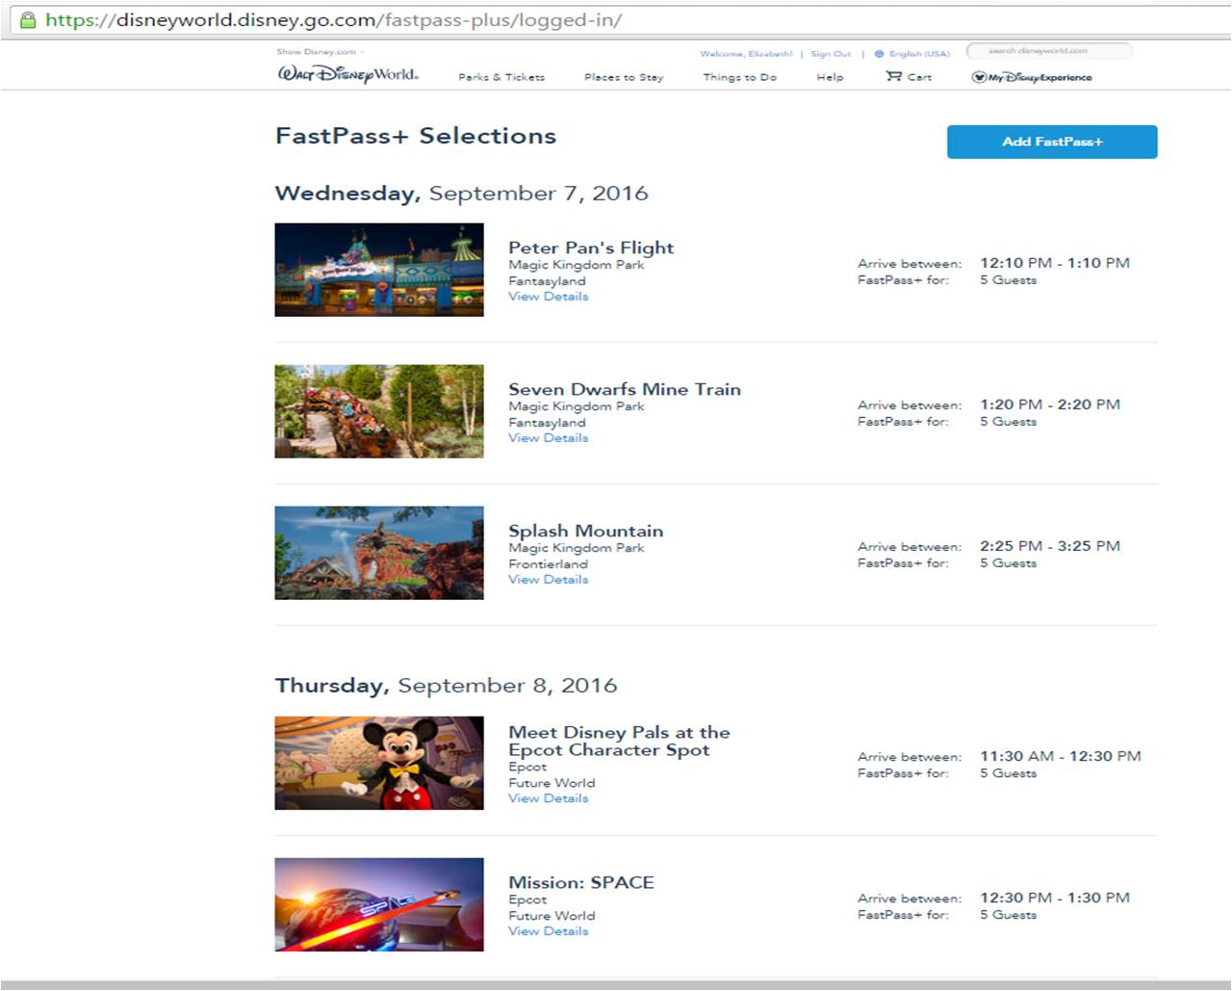The width and height of the screenshot is (1232, 991).
Task: Expand the Parks & Tickets menu
Action: coord(502,77)
